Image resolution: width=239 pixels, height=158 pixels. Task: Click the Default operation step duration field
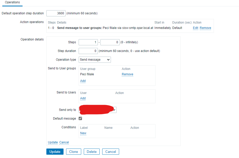tap(56, 13)
